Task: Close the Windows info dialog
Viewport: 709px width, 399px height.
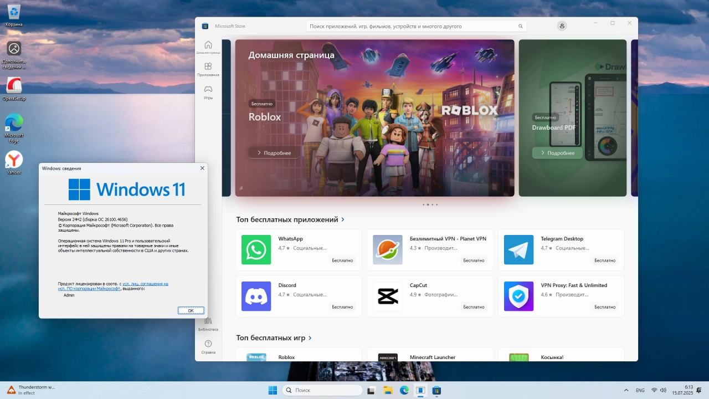Action: (202, 168)
